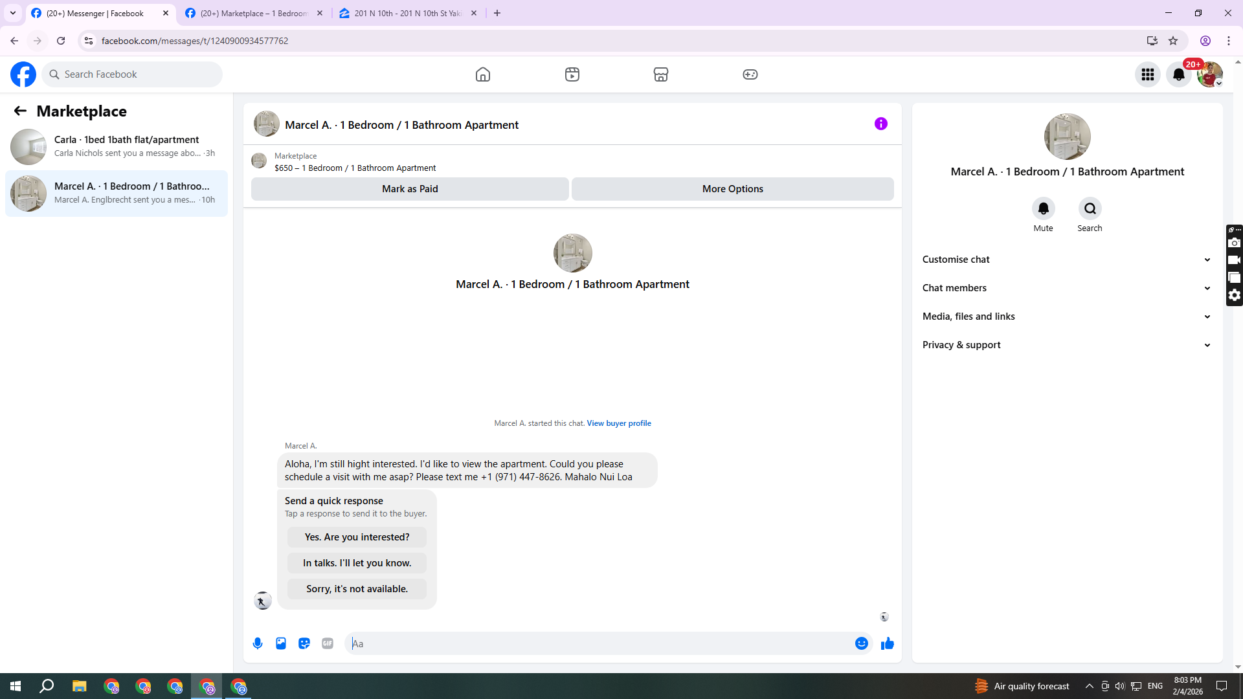Expand Media, files and links section
The image size is (1243, 699).
[x=1067, y=316]
